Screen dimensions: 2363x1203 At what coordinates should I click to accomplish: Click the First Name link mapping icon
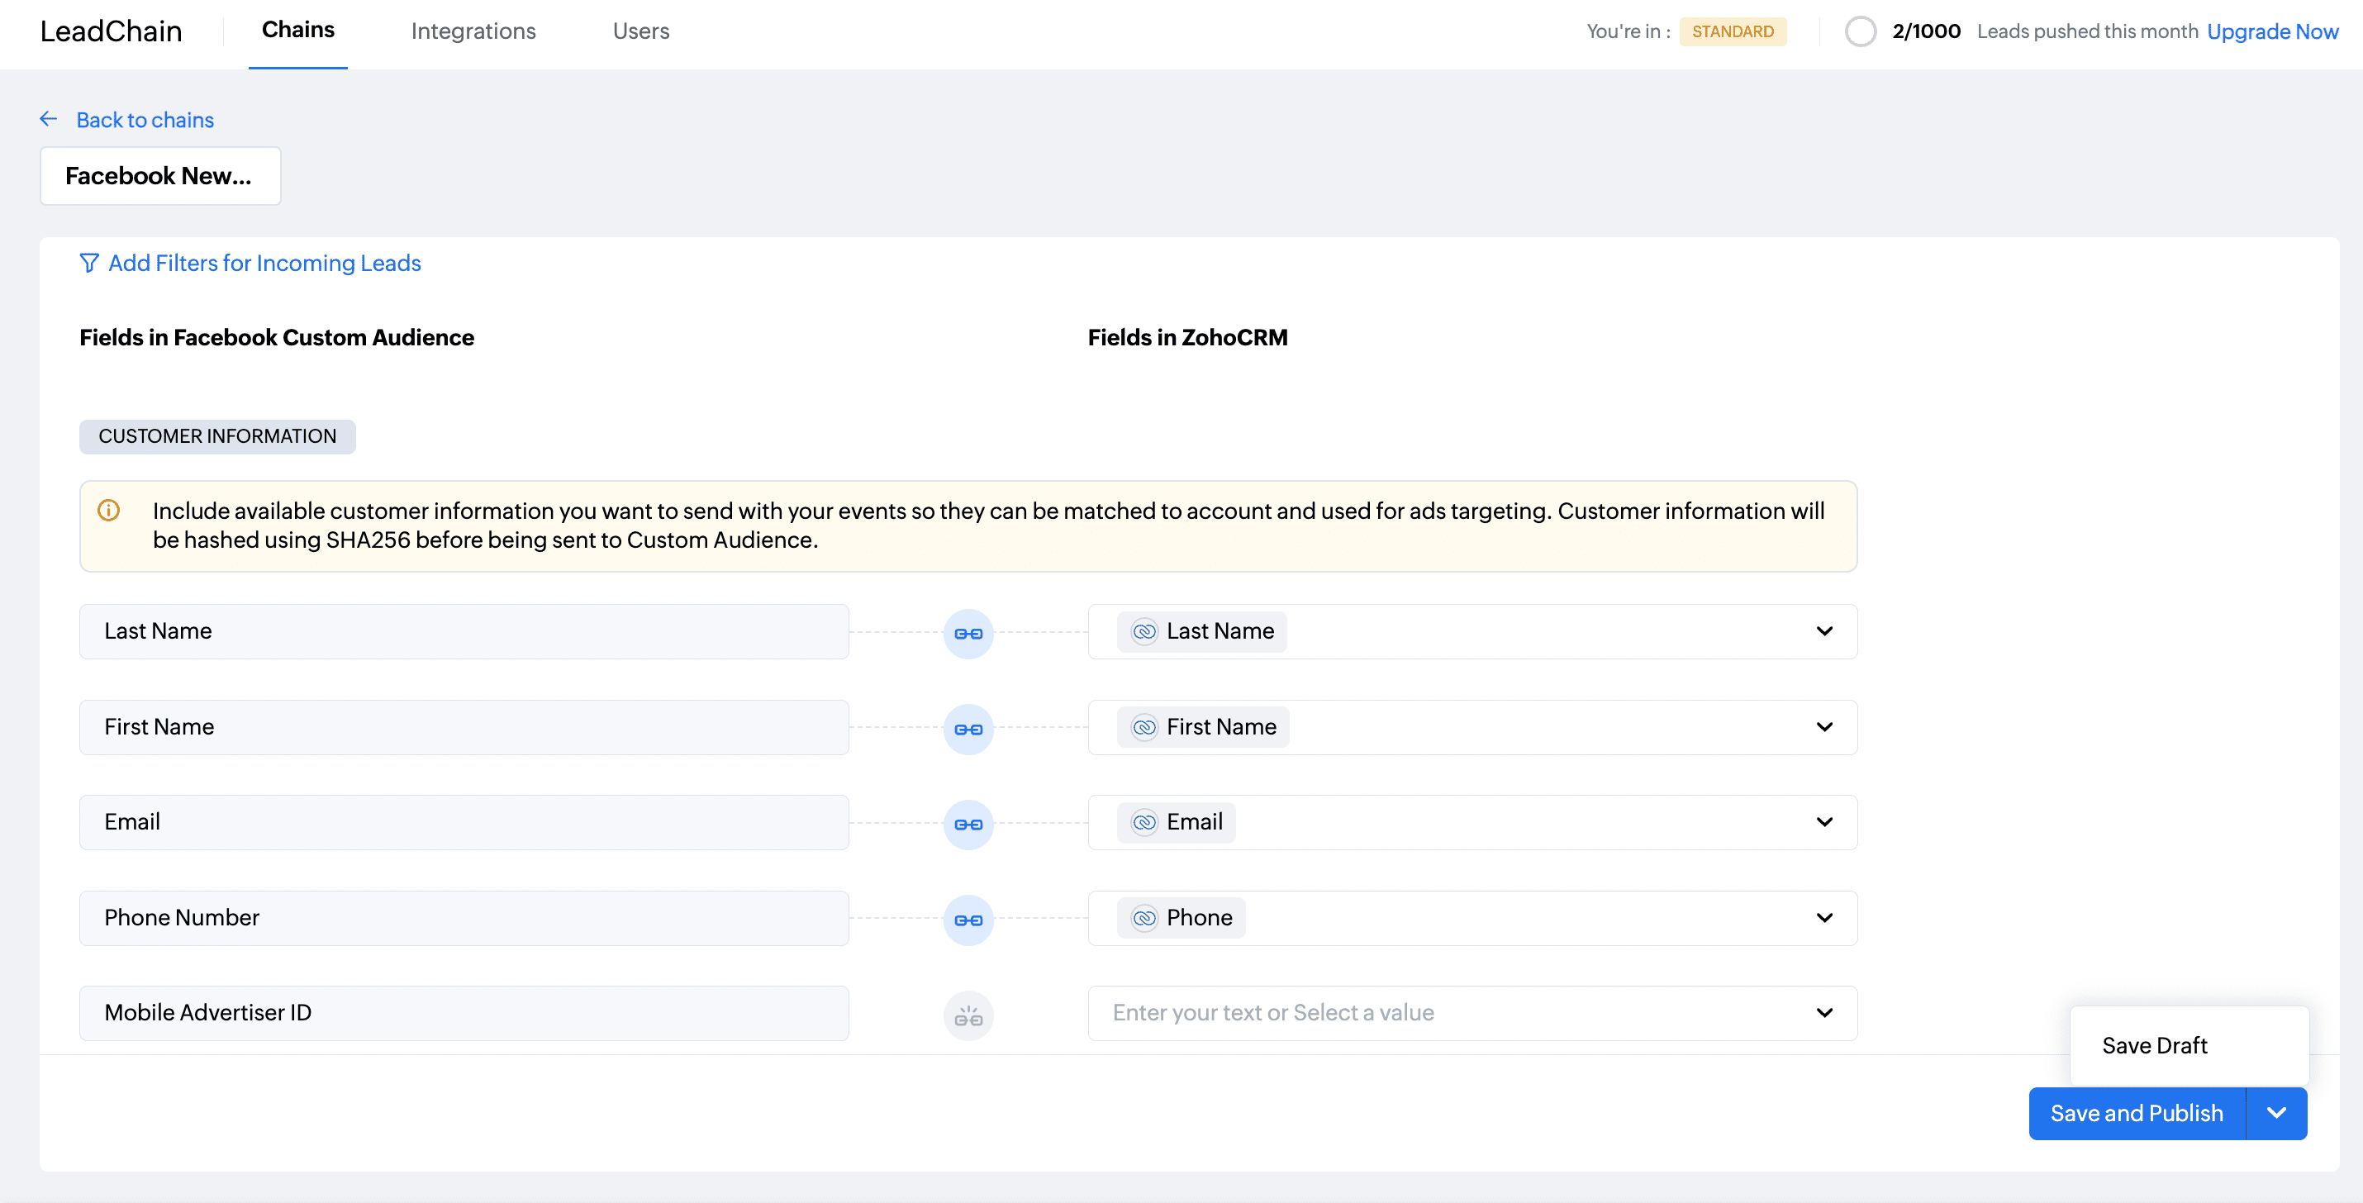click(x=968, y=729)
